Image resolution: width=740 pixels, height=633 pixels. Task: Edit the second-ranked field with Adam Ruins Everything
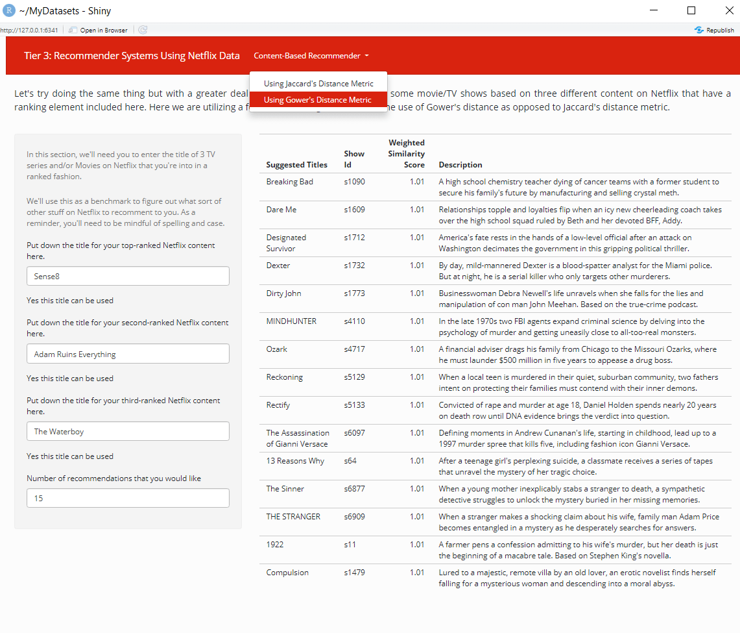click(128, 354)
